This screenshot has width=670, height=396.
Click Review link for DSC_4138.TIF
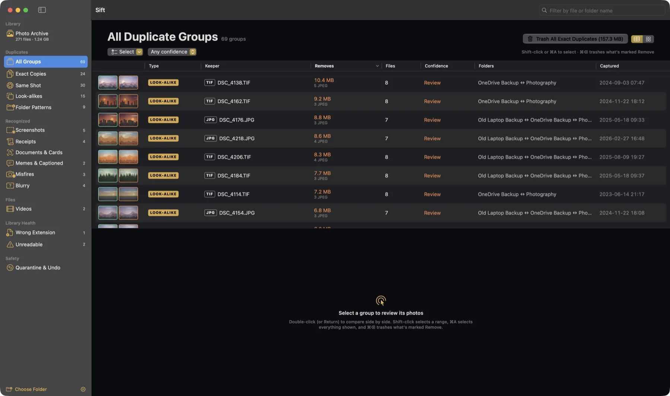click(432, 83)
